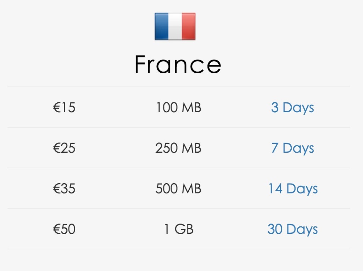The image size is (363, 271).
Task: Tap the red stripe of the flag
Action: tap(189, 26)
